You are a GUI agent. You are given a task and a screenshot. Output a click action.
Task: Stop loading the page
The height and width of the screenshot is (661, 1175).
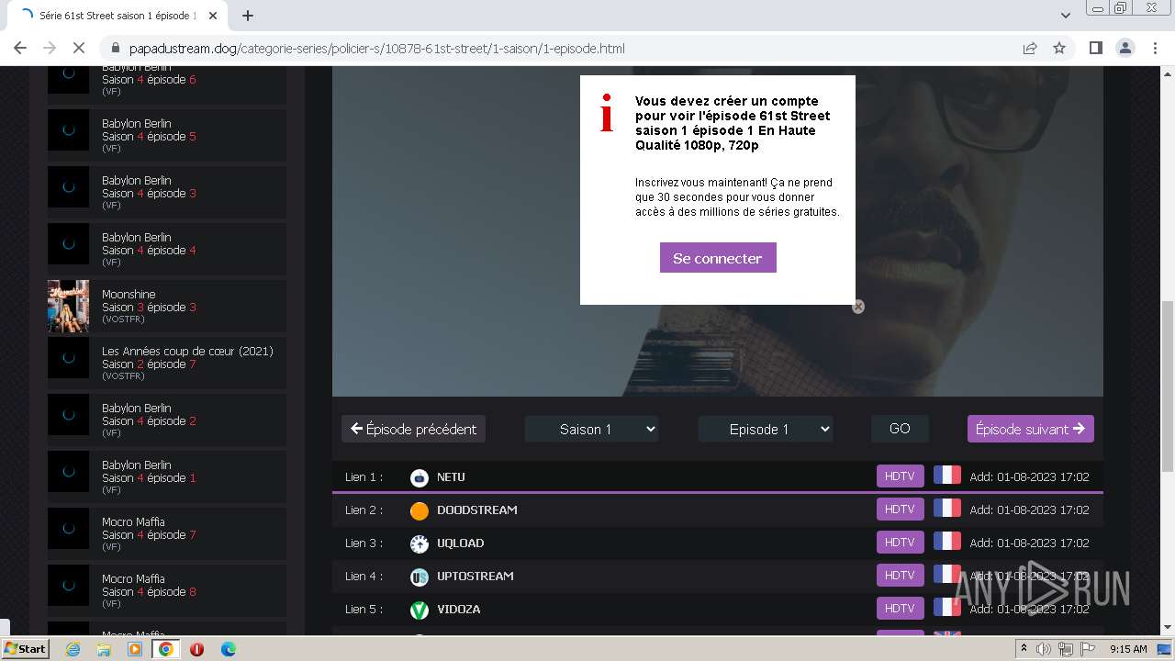[x=79, y=48]
